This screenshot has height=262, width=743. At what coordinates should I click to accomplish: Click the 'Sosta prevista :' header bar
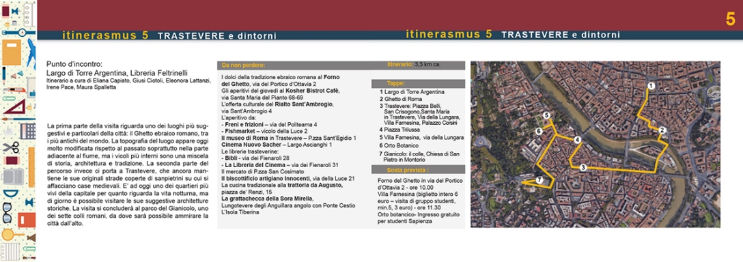pos(418,170)
